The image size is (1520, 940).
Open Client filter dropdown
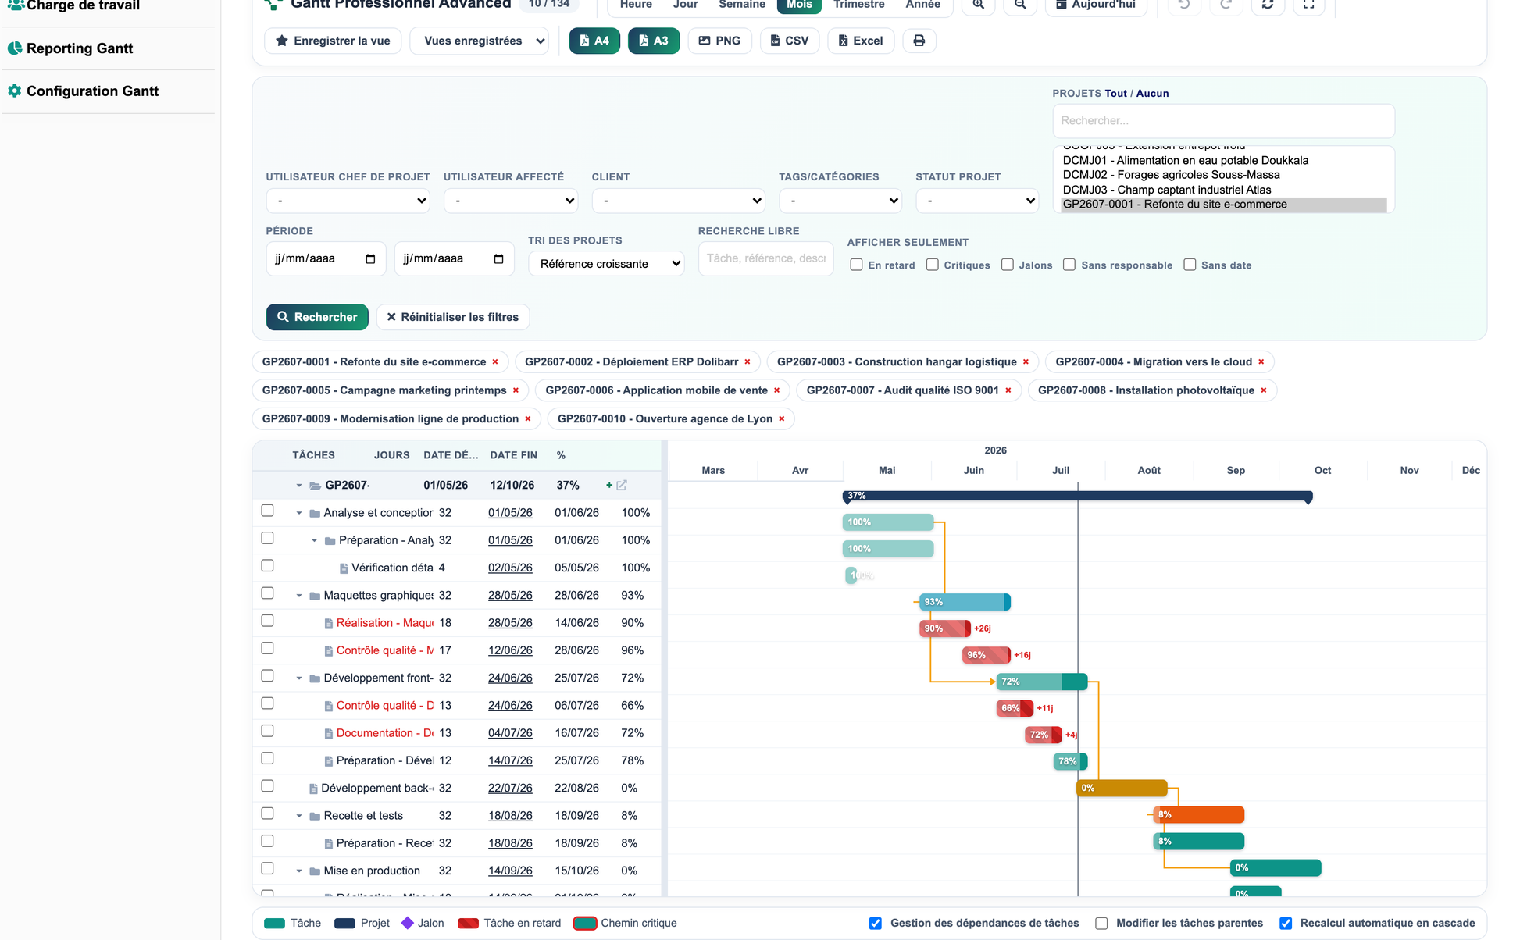[679, 201]
